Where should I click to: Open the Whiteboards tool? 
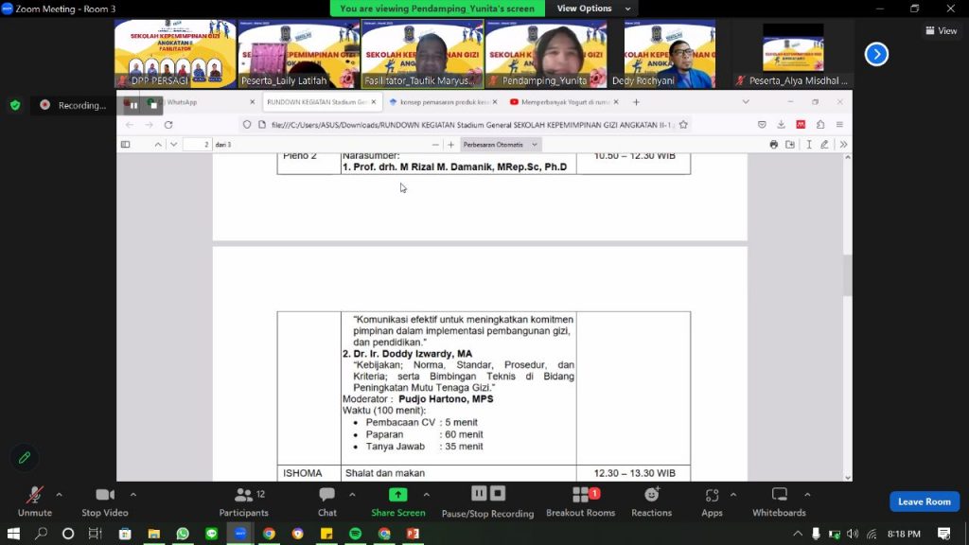click(x=779, y=501)
